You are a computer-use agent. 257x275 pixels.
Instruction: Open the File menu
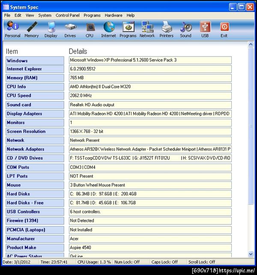point(7,15)
